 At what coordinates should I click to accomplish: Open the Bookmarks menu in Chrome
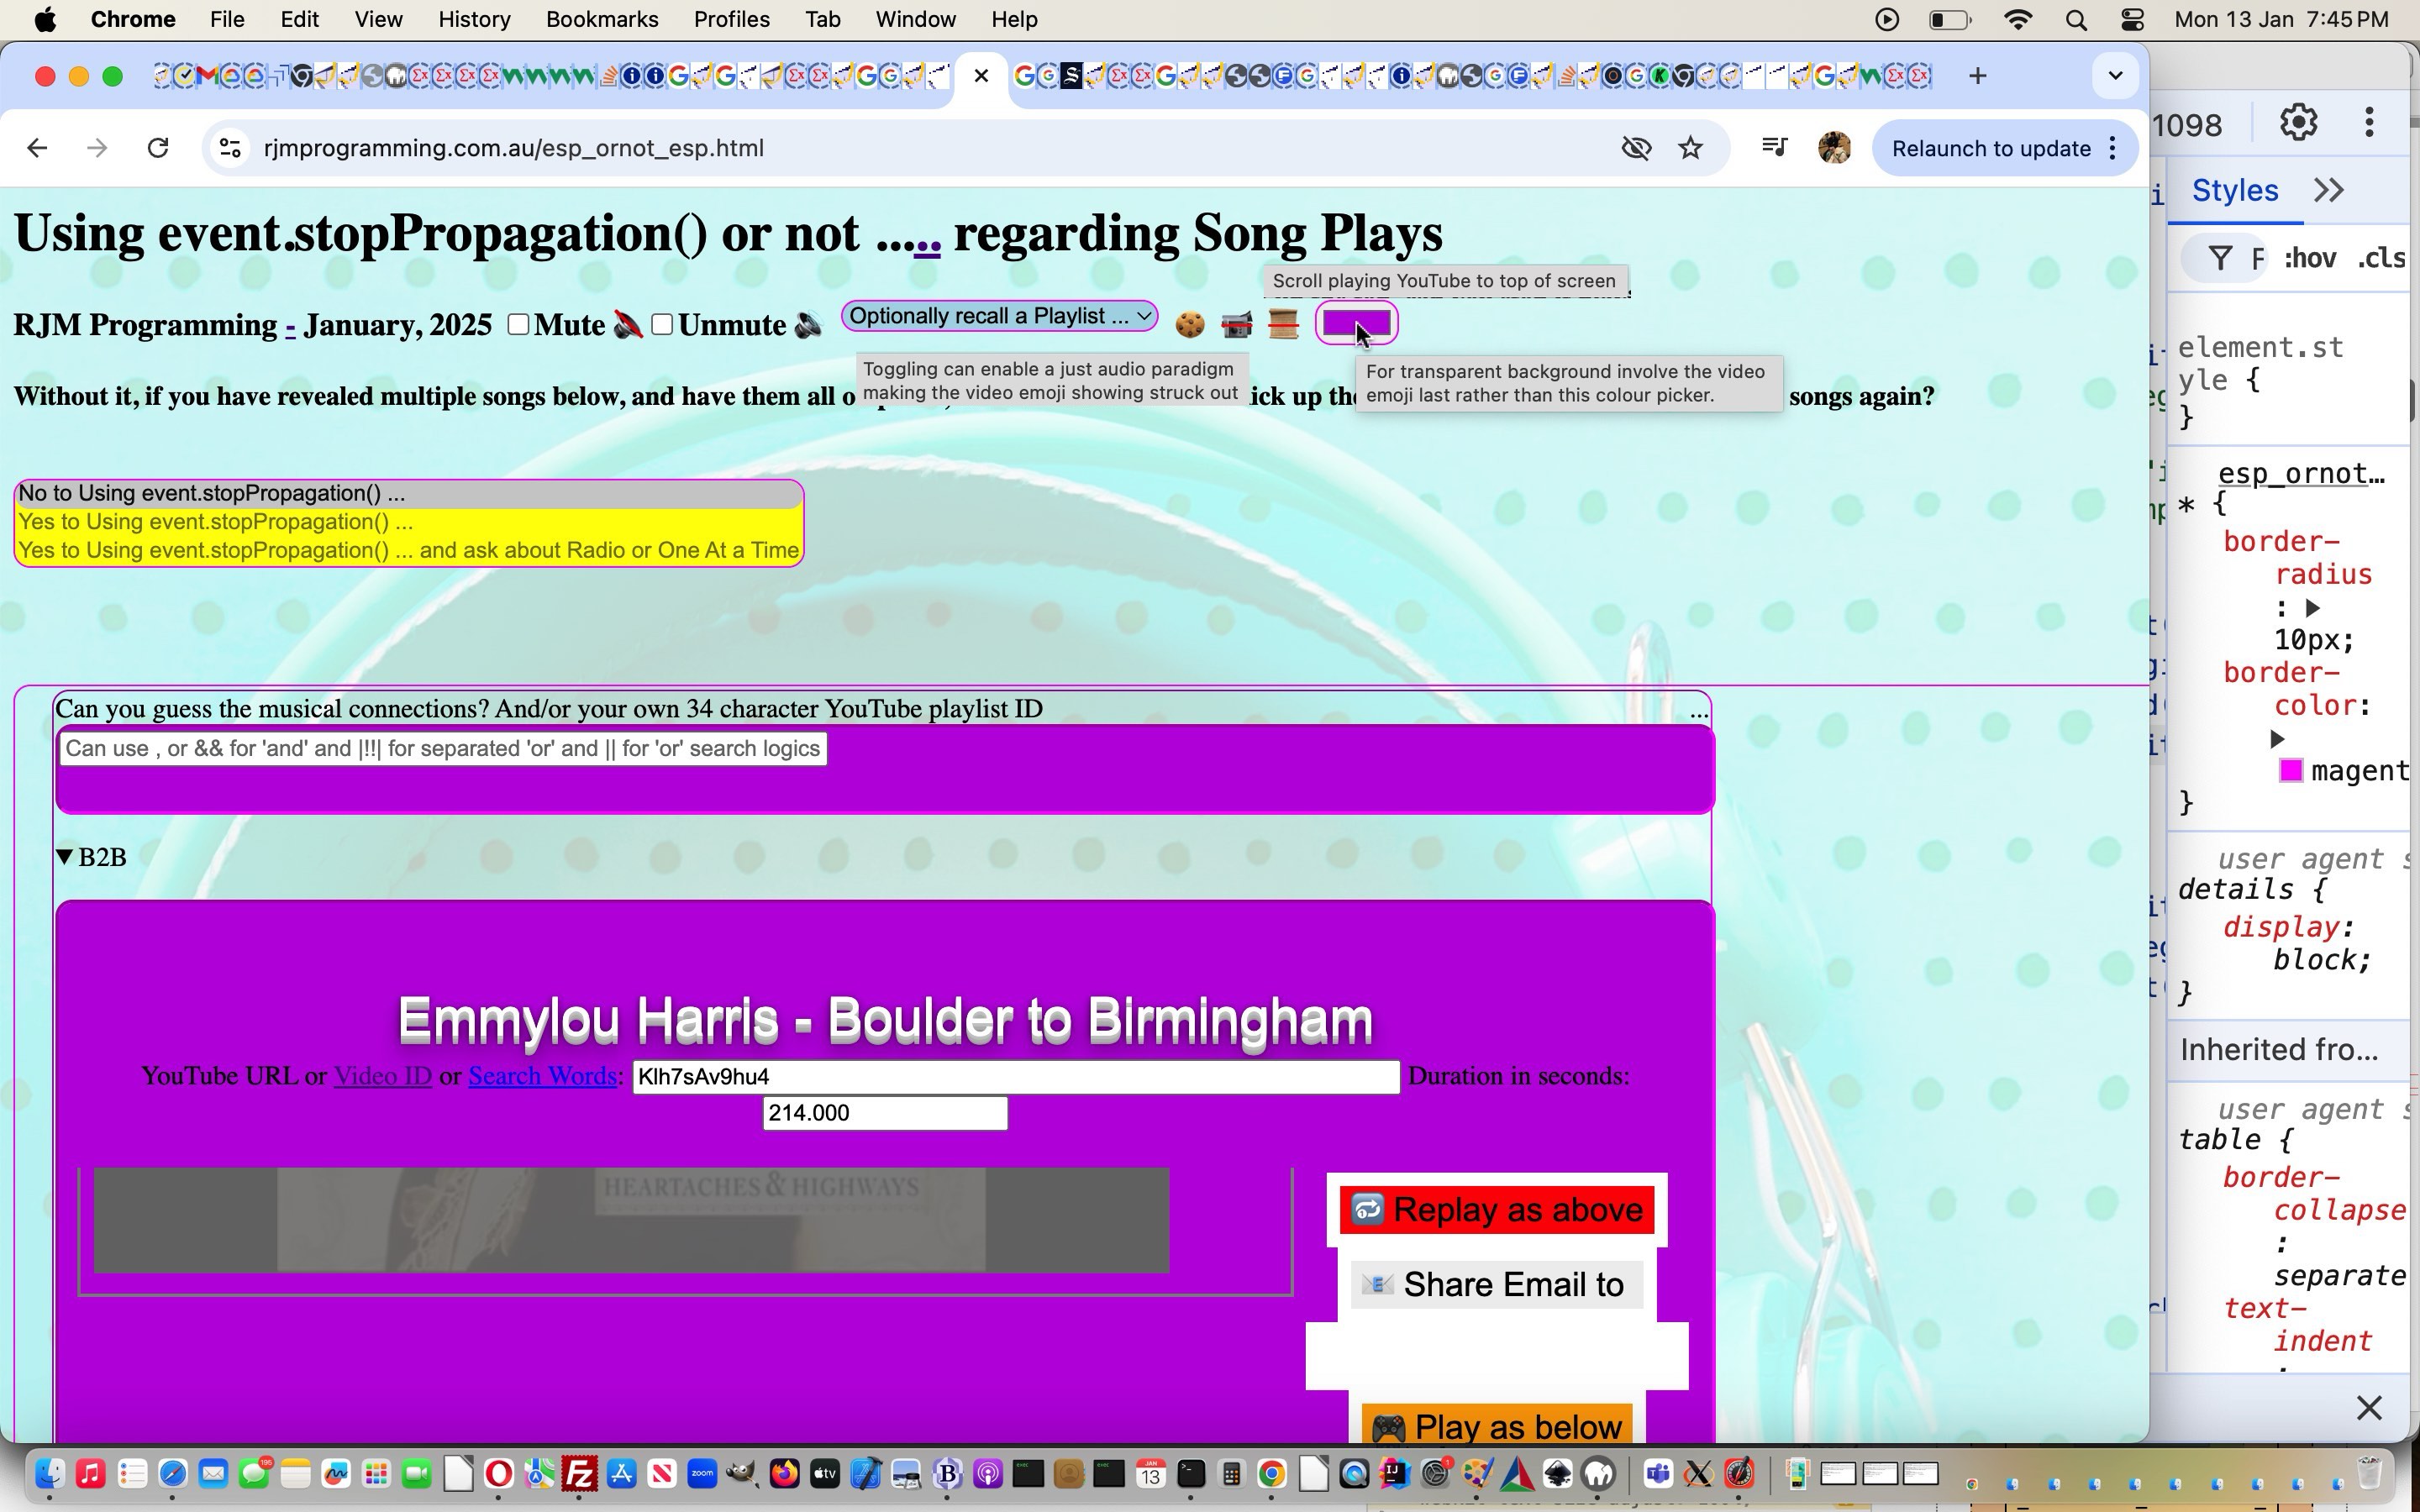click(x=601, y=19)
